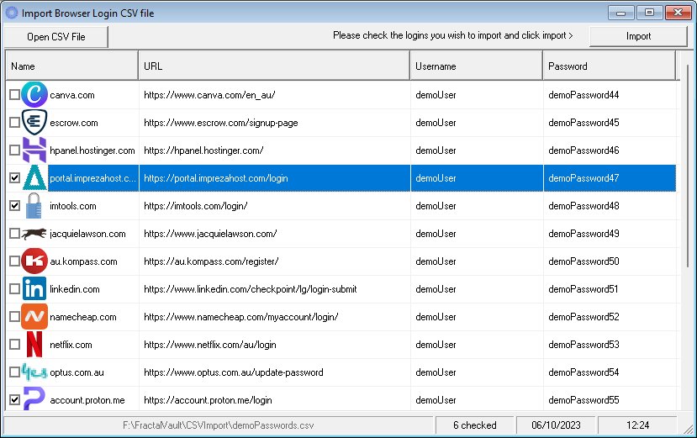Click the Open CSV File button

click(56, 36)
